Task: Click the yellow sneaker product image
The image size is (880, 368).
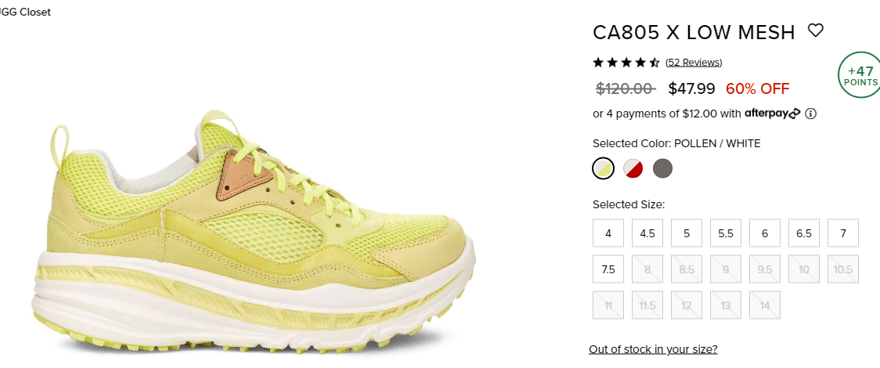Action: click(x=254, y=233)
